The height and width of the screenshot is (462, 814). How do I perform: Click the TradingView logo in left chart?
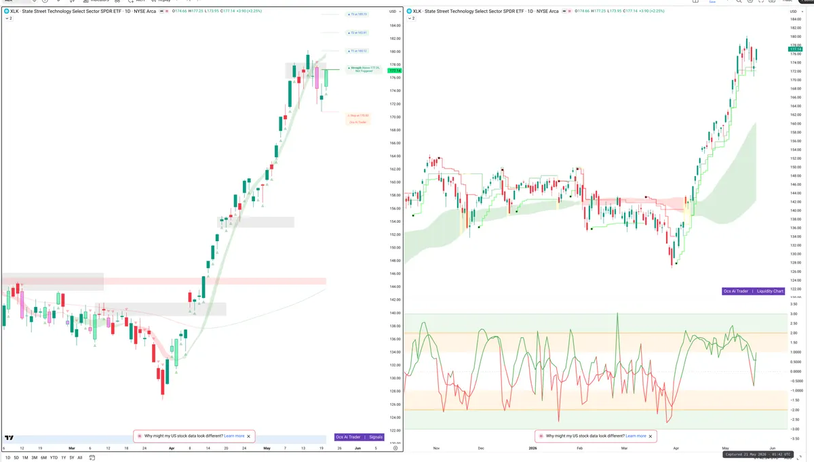pyautogui.click(x=9, y=438)
